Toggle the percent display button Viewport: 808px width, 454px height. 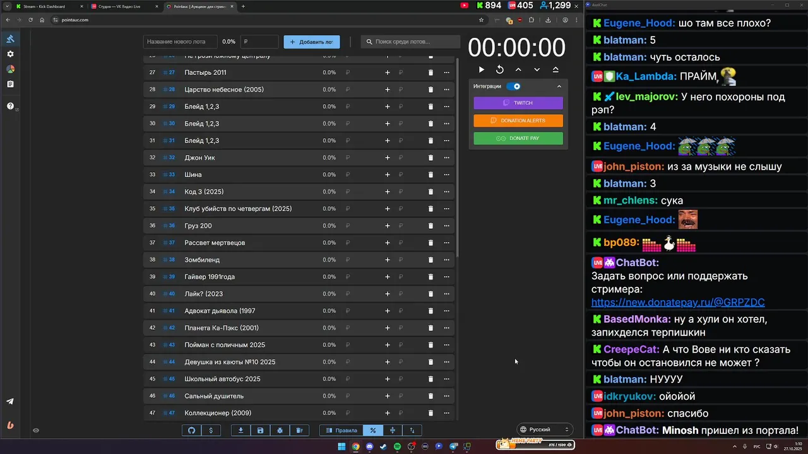pyautogui.click(x=373, y=430)
